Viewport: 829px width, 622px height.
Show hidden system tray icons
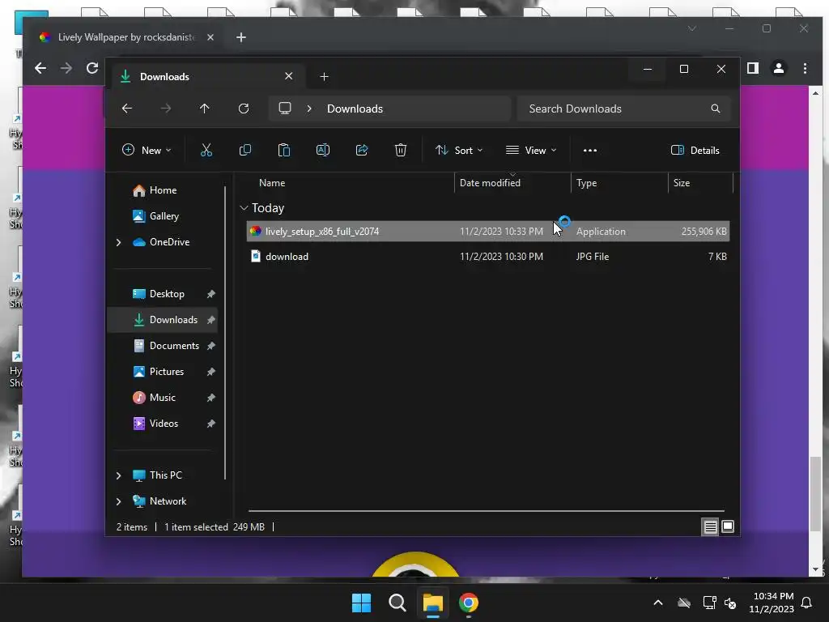[658, 603]
